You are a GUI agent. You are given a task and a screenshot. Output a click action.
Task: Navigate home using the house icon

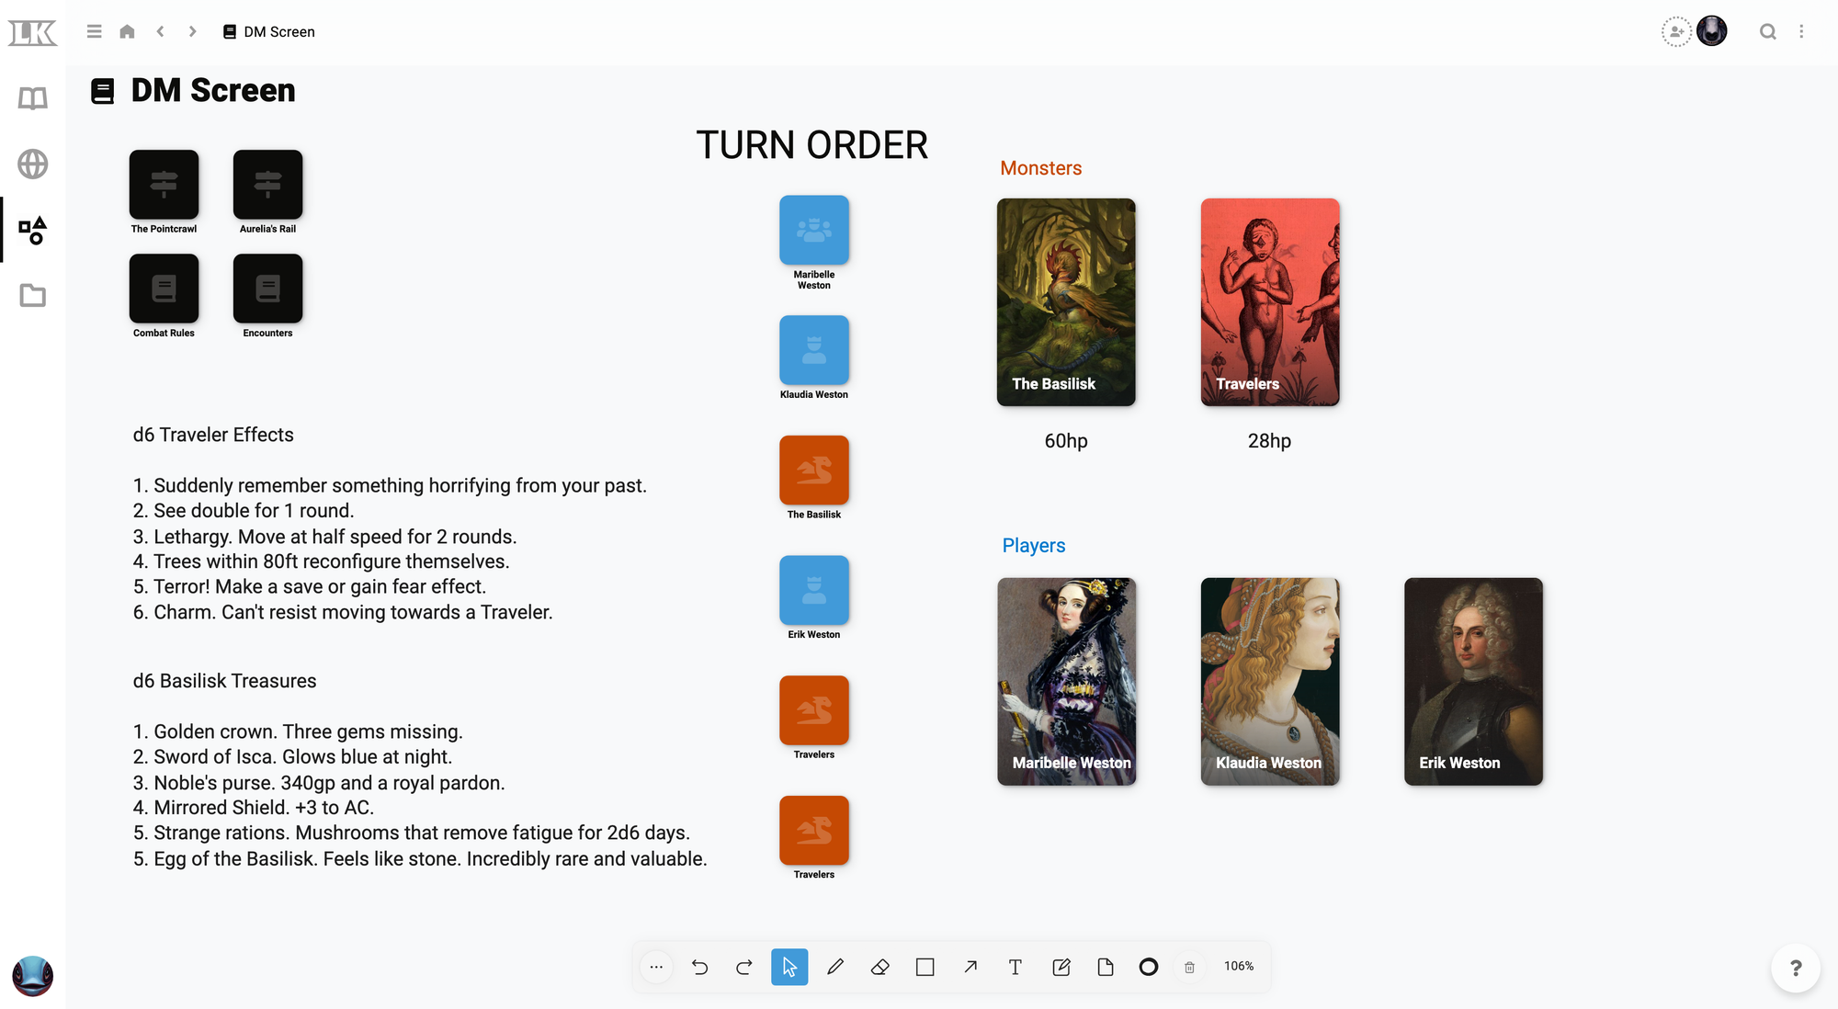point(127,30)
